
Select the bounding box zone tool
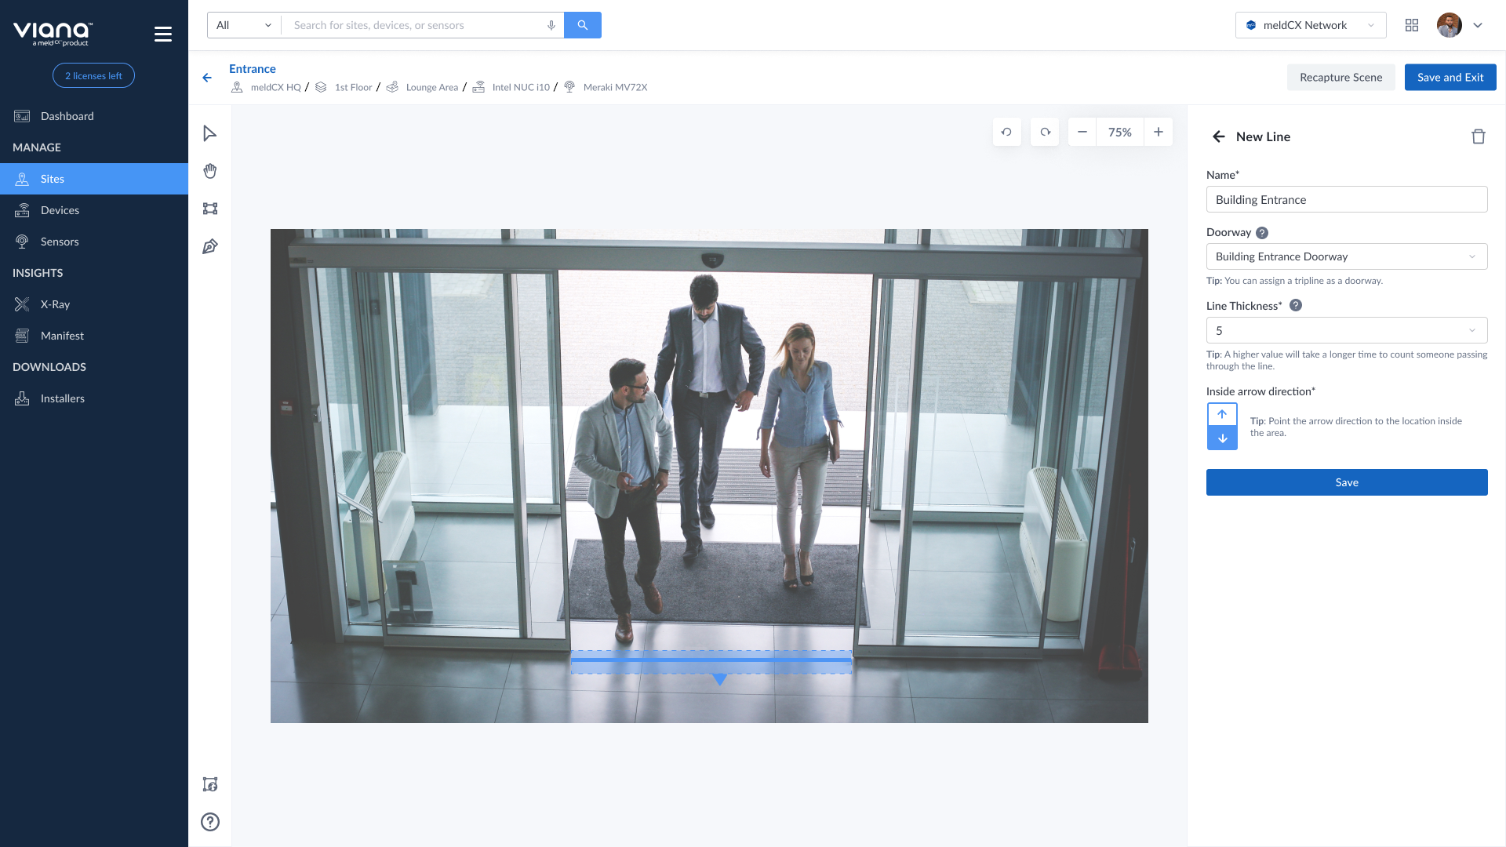click(209, 209)
